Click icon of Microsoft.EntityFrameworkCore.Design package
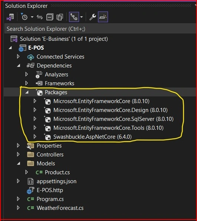 coord(47,110)
